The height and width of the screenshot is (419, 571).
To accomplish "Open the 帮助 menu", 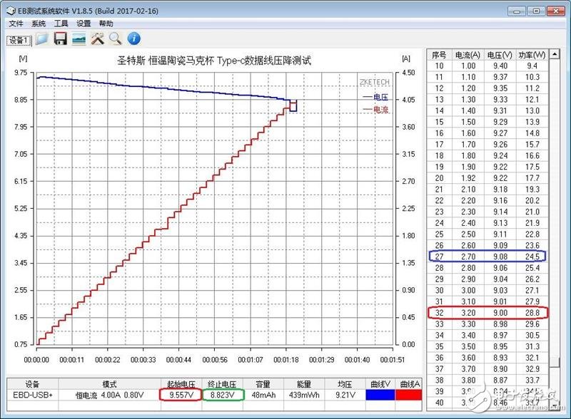I will tap(106, 24).
